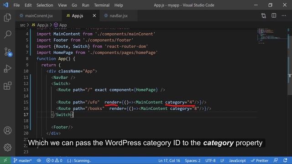Click the NavBar tag on line 11
Screen dimensions: 292x164
[63, 77]
